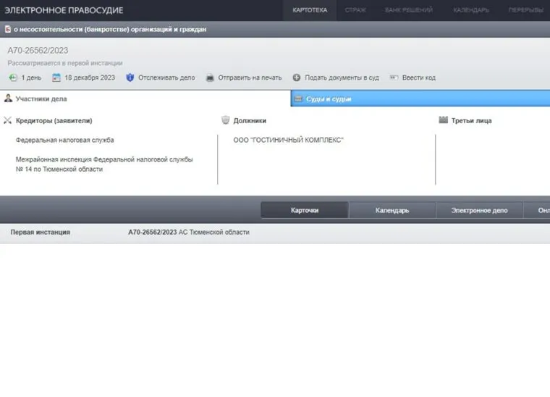Viewport: 550px width, 397px height.
Task: Click the shield icon beside Отслеживать дело
Action: pyautogui.click(x=130, y=78)
